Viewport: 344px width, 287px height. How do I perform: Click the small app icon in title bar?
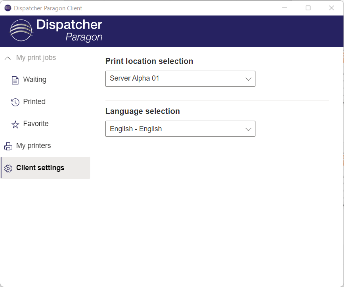8,8
